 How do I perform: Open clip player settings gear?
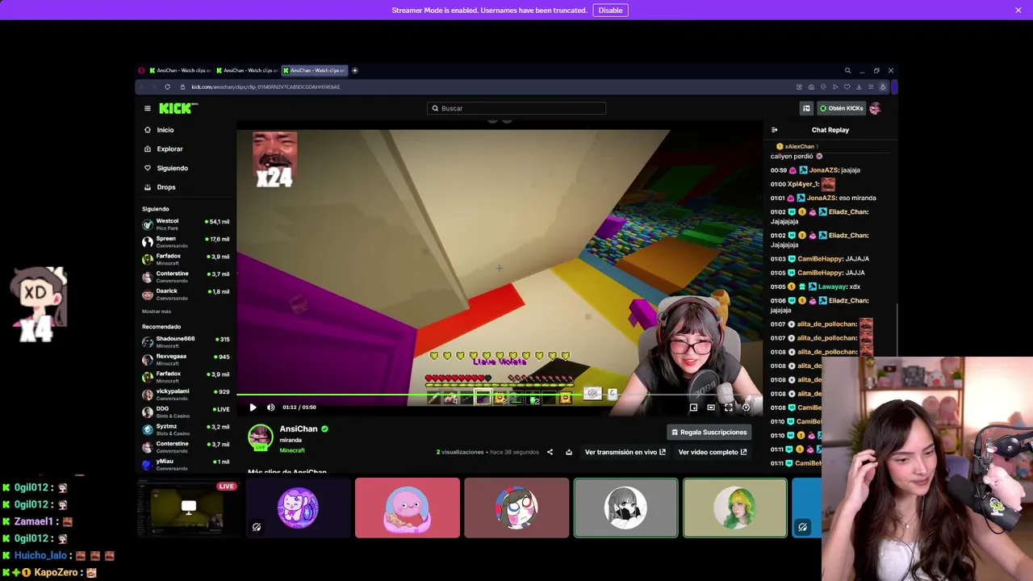[x=746, y=408]
